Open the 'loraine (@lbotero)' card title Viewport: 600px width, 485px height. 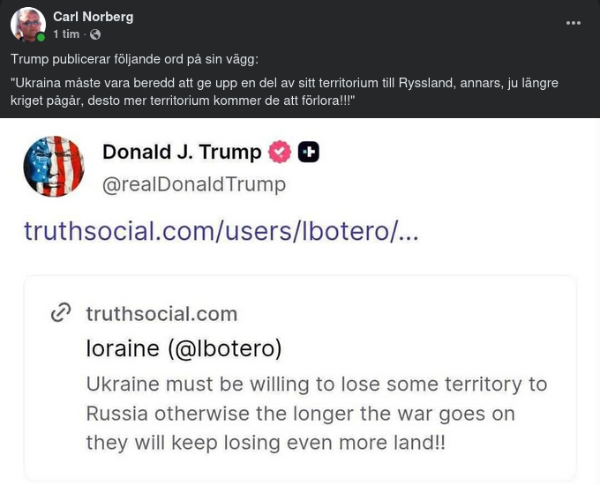point(184,348)
